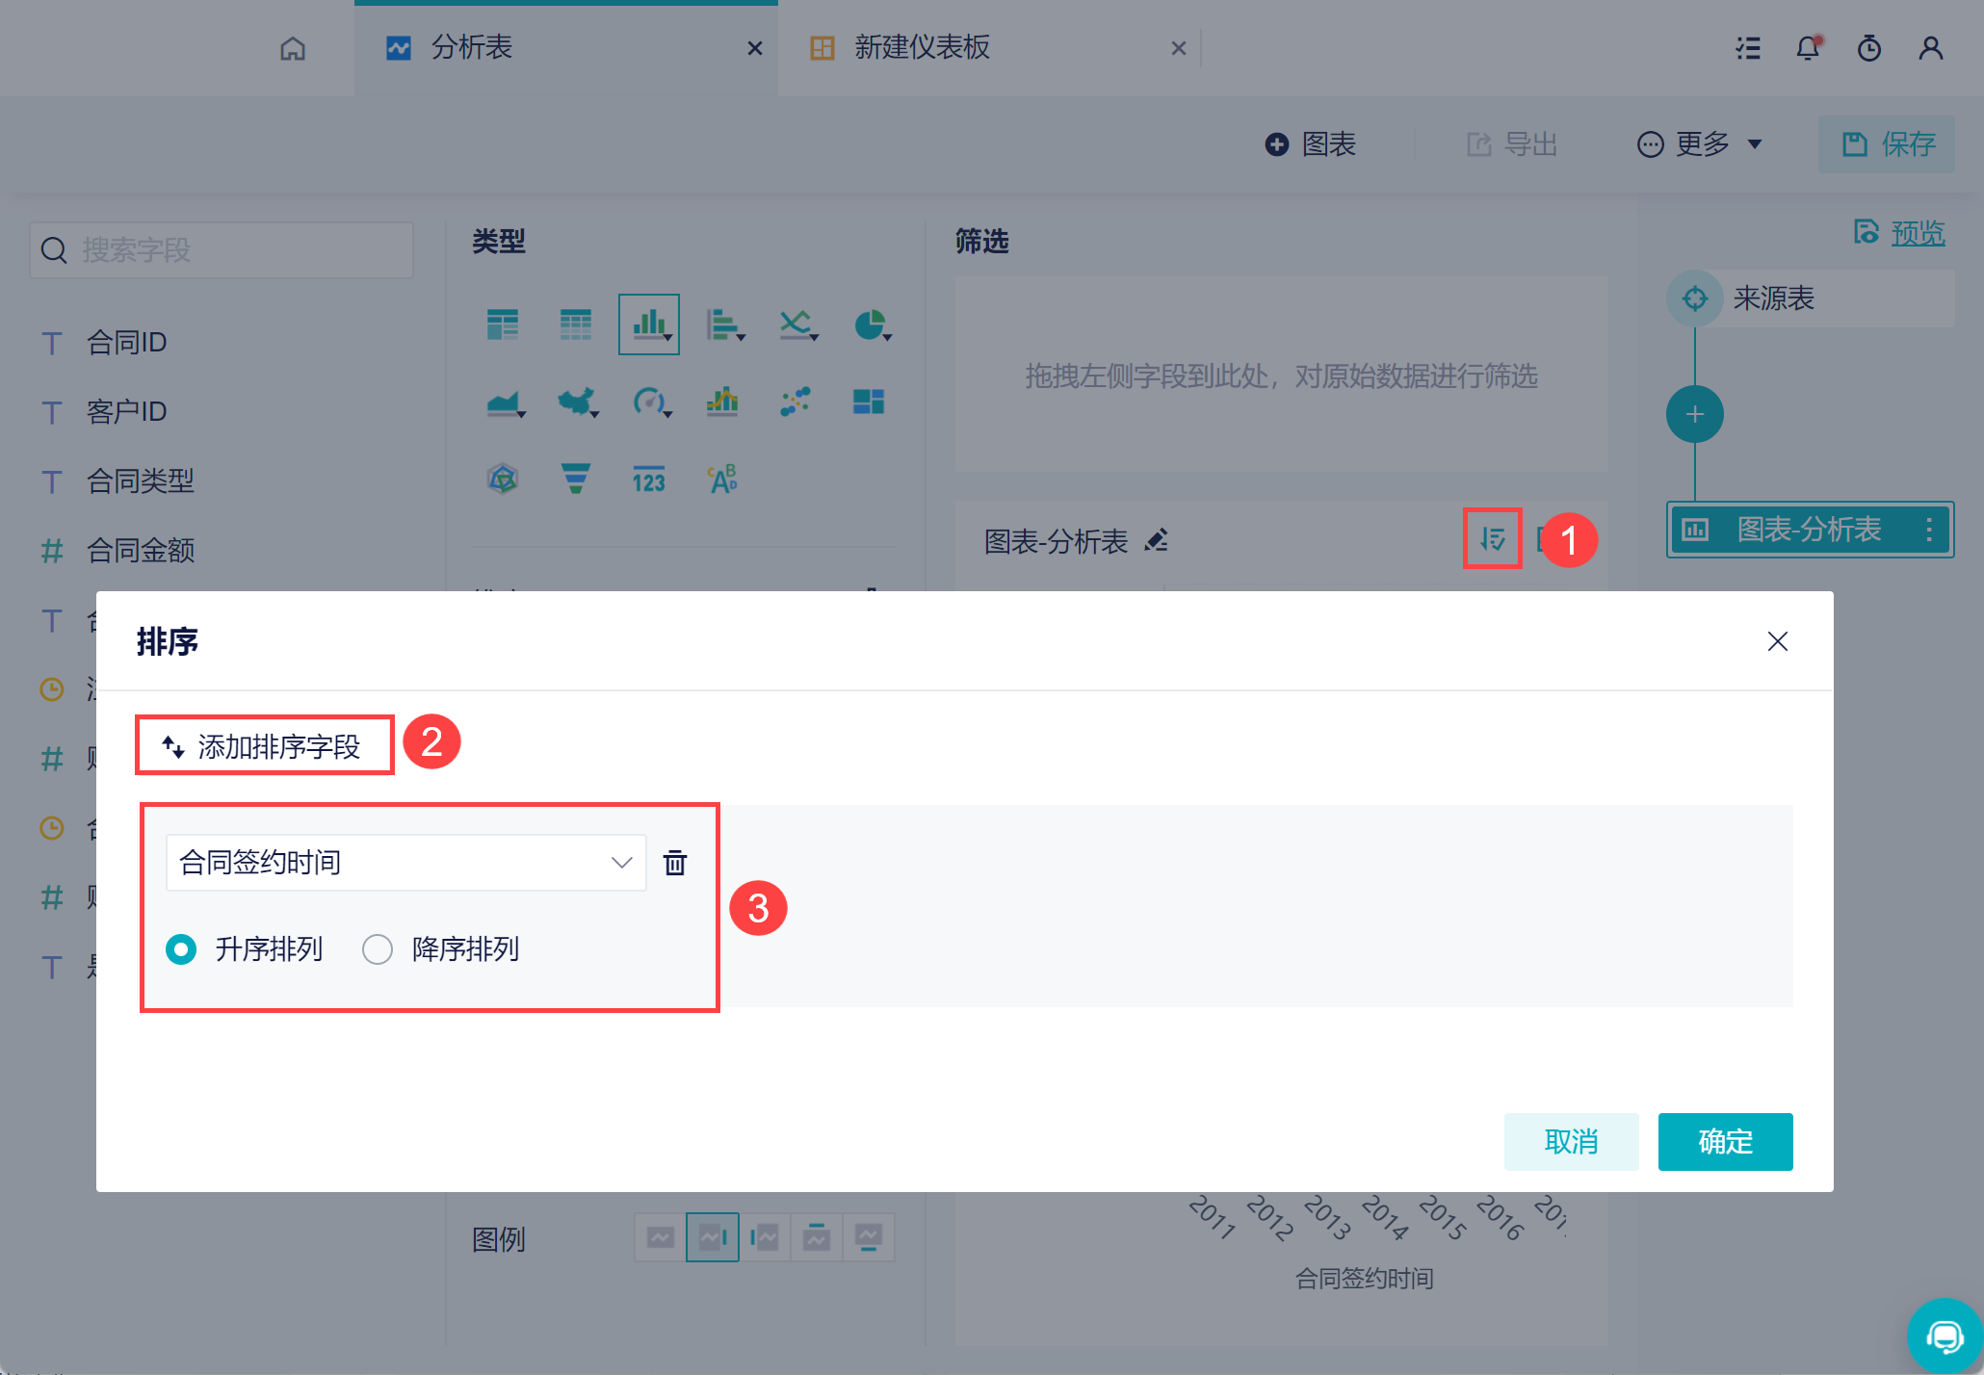The height and width of the screenshot is (1375, 1984).
Task: Click the edit pencil beside 图表-分析表 title
Action: [x=1157, y=540]
